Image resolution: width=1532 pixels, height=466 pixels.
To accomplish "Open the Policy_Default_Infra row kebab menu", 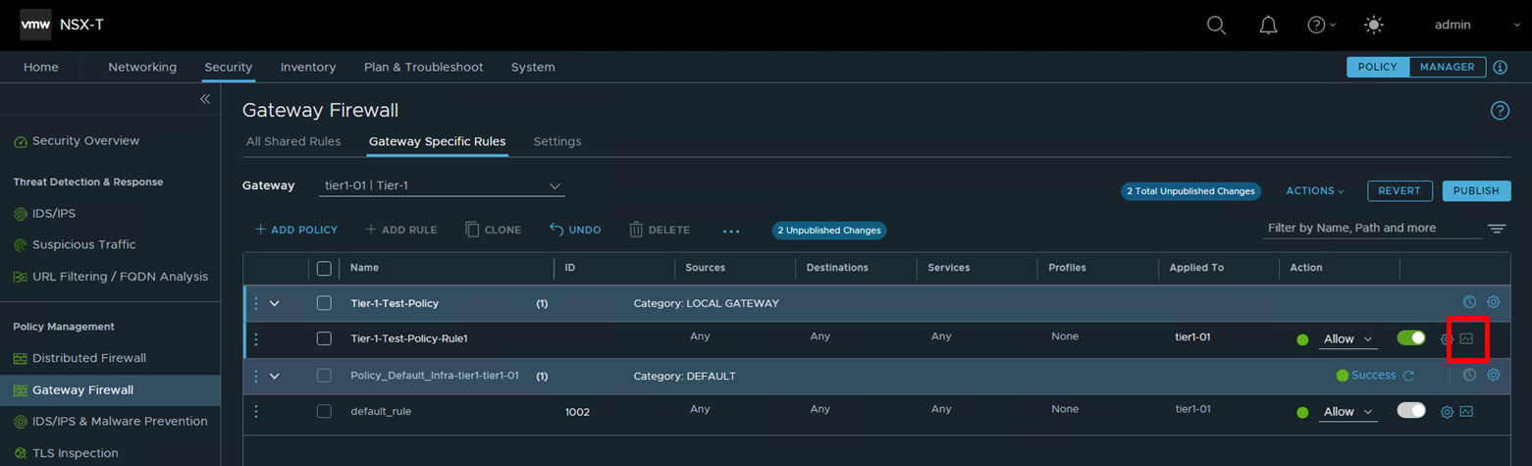I will 256,376.
